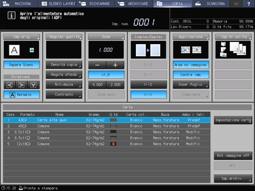The image size is (255, 191).
Task: Open Imp.orig. settings
Action: point(22,37)
